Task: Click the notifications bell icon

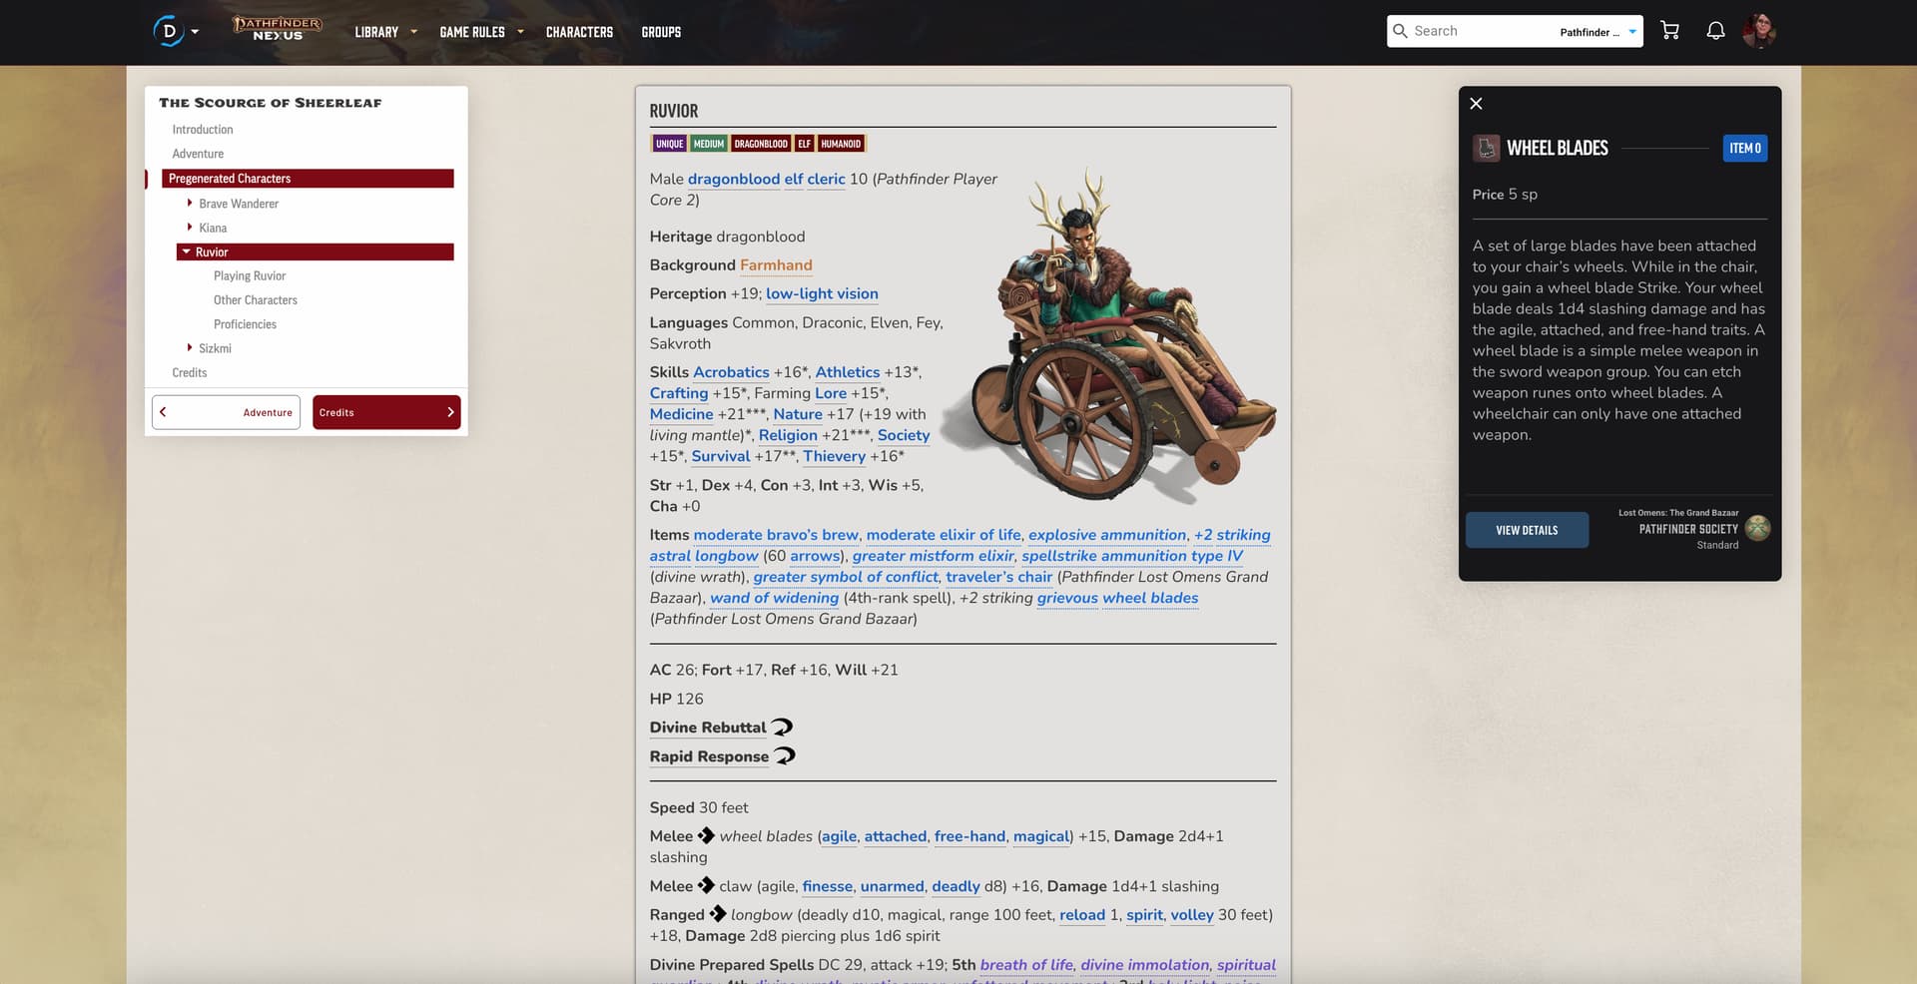Action: (x=1715, y=31)
